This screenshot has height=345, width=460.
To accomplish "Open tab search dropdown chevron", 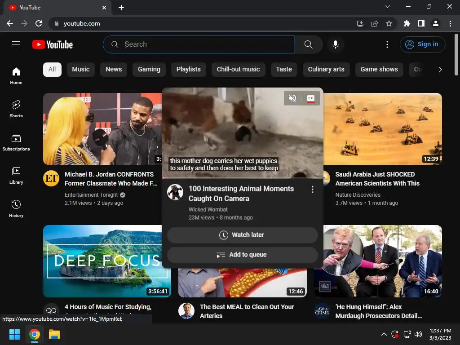I will [x=388, y=6].
